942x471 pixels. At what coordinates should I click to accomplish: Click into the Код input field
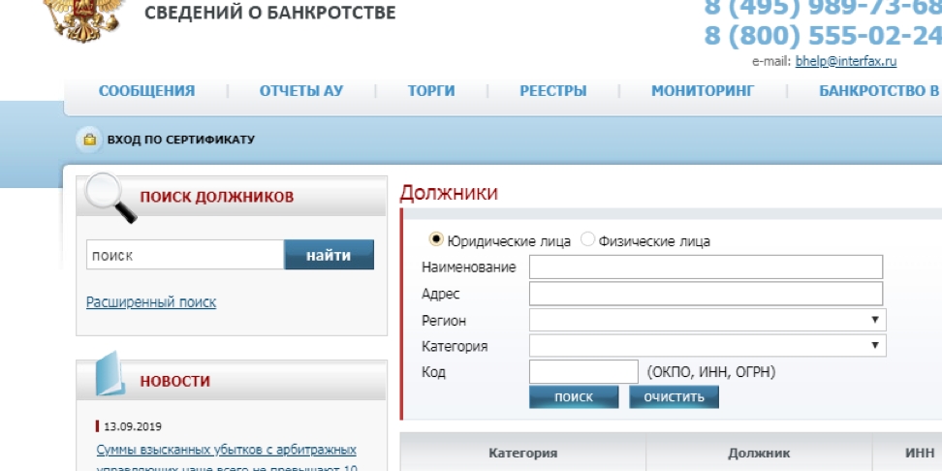(x=583, y=372)
